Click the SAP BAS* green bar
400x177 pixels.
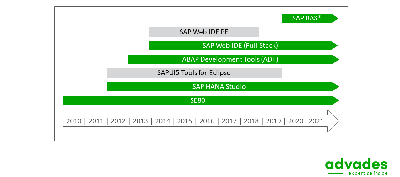[x=310, y=18]
